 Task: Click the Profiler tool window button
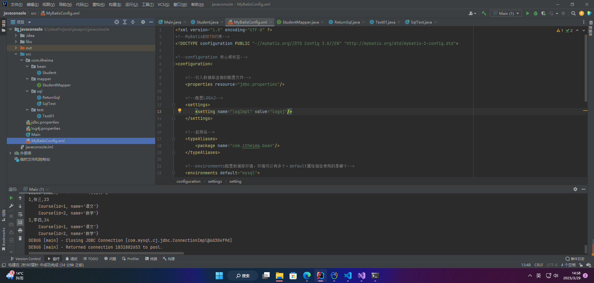click(131, 259)
